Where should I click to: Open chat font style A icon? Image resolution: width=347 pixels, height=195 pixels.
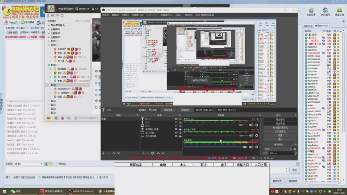(x=46, y=164)
